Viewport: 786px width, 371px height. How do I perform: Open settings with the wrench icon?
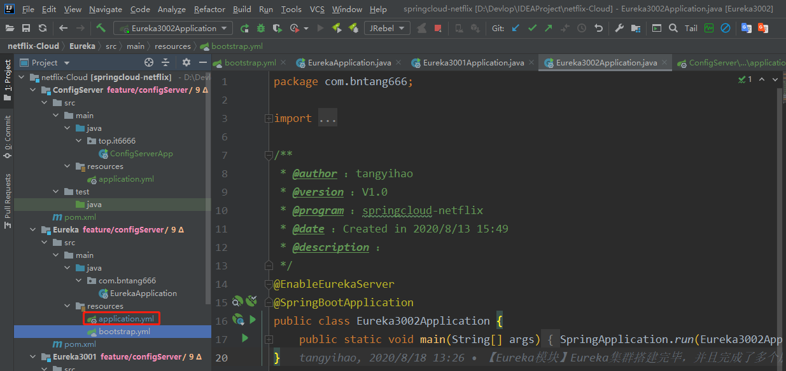(619, 28)
